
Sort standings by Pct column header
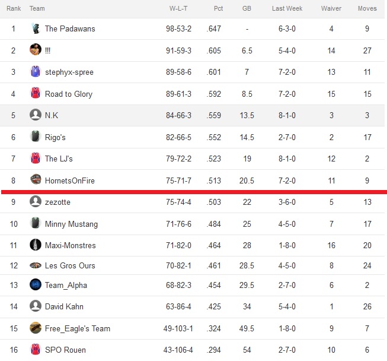coord(218,8)
